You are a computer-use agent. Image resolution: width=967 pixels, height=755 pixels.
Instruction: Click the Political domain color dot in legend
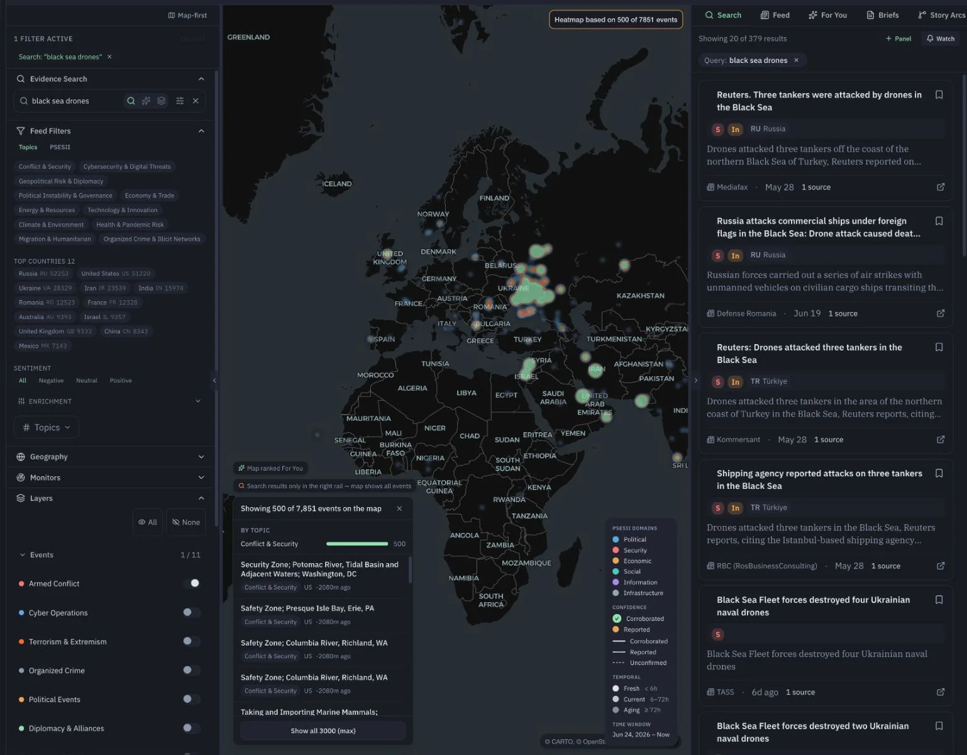click(616, 539)
